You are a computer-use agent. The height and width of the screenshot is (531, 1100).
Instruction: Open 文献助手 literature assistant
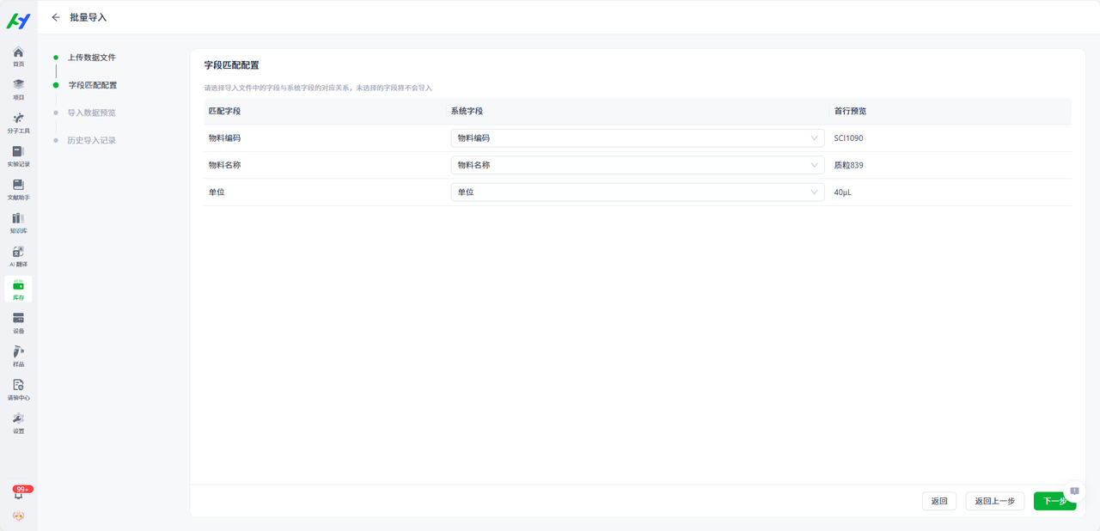18,190
